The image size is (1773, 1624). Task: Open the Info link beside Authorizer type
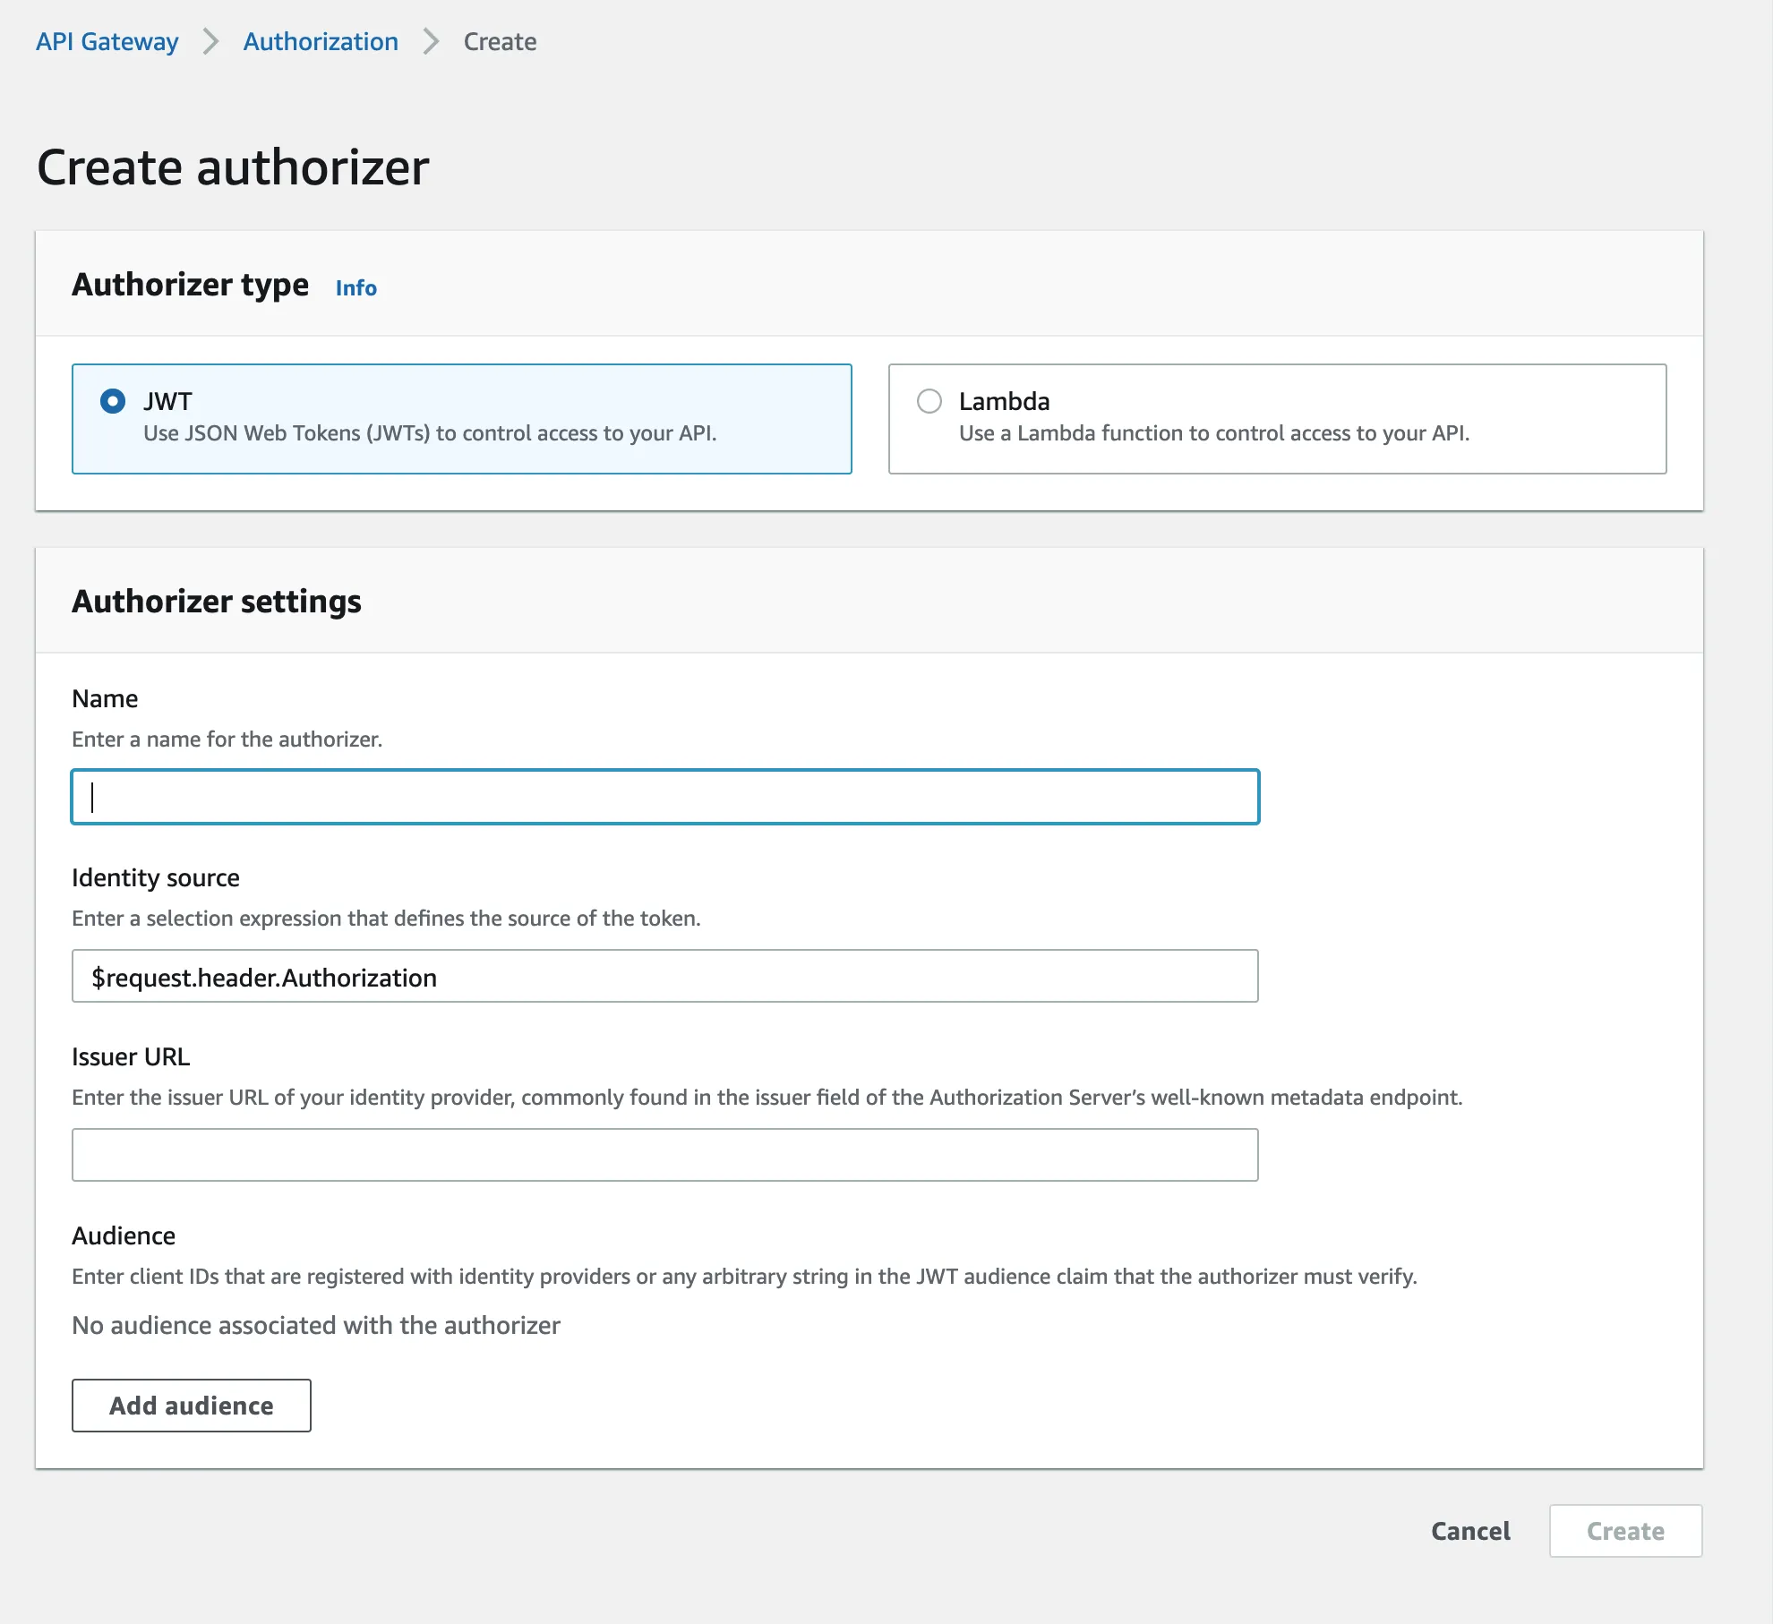click(x=355, y=287)
